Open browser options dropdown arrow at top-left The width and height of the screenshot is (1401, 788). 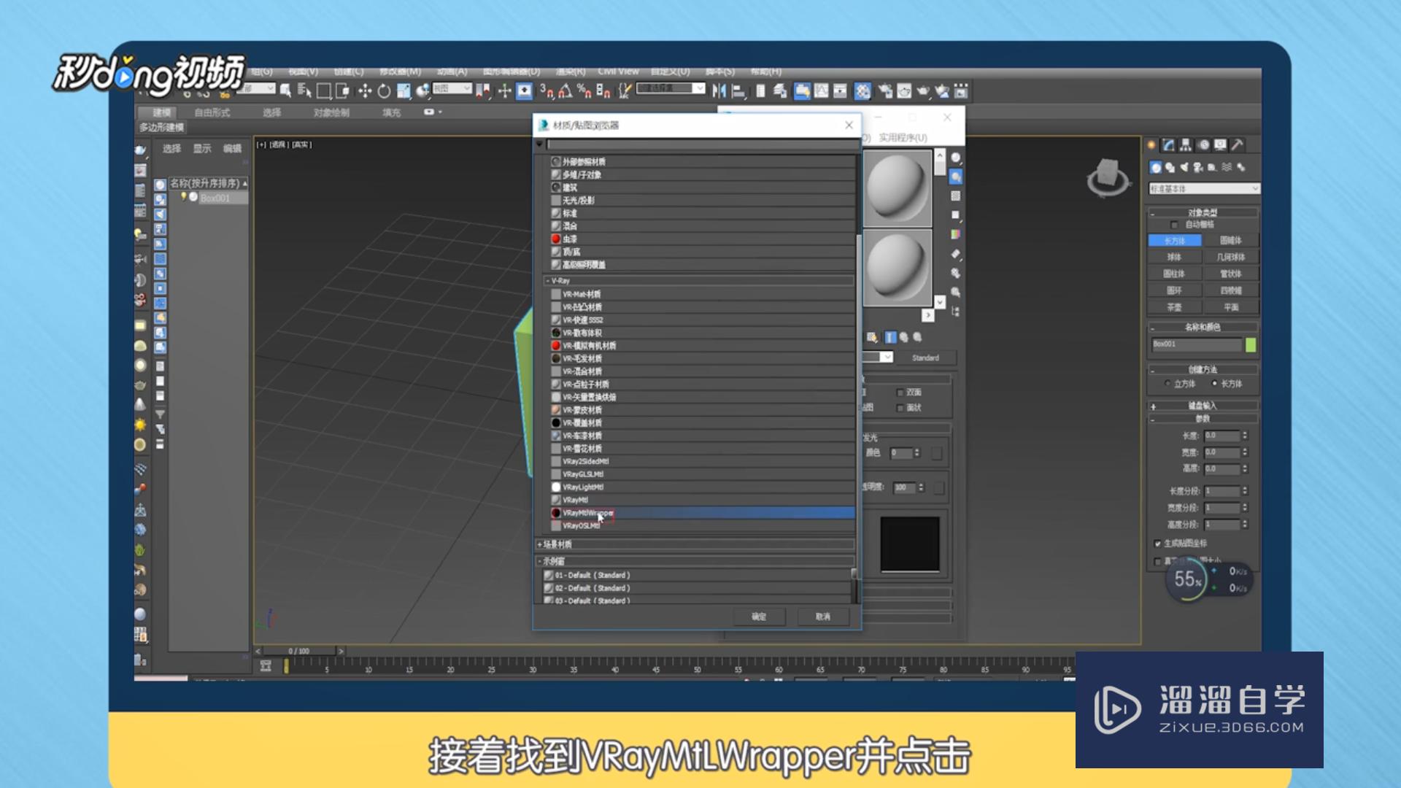[x=540, y=144]
